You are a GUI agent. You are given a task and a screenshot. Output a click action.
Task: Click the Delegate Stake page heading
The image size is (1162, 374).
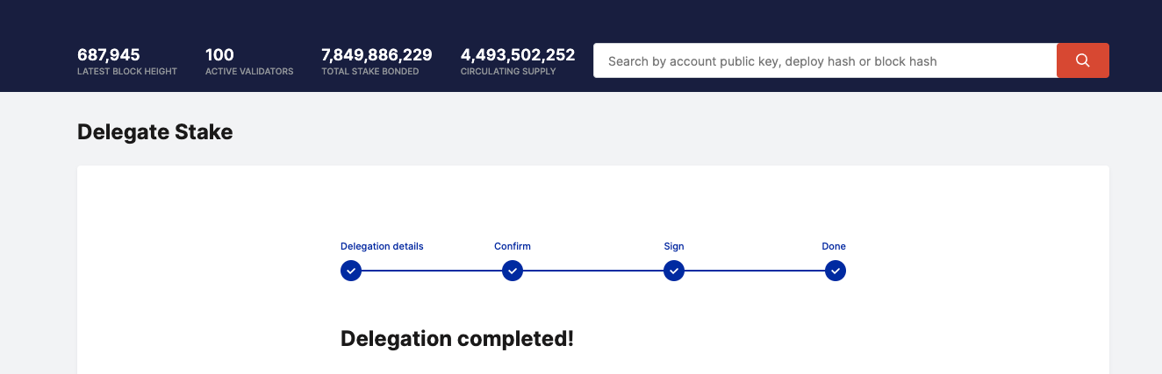155,132
